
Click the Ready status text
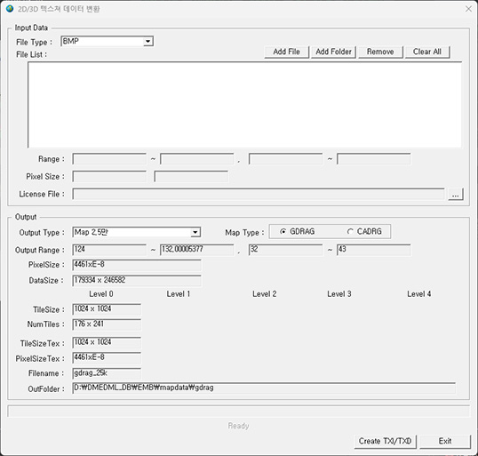238,426
